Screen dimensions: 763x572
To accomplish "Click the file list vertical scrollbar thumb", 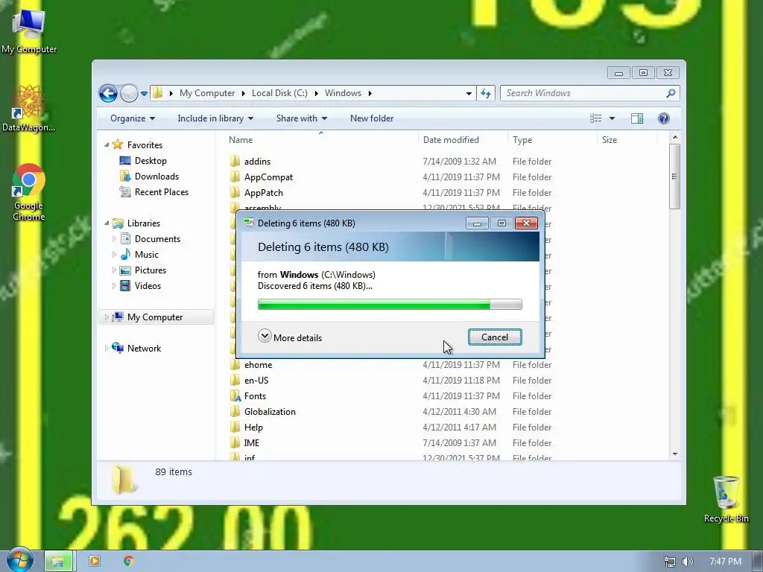I will pos(674,177).
